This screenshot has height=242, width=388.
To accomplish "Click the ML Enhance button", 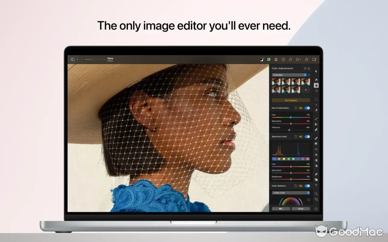I will (x=291, y=100).
